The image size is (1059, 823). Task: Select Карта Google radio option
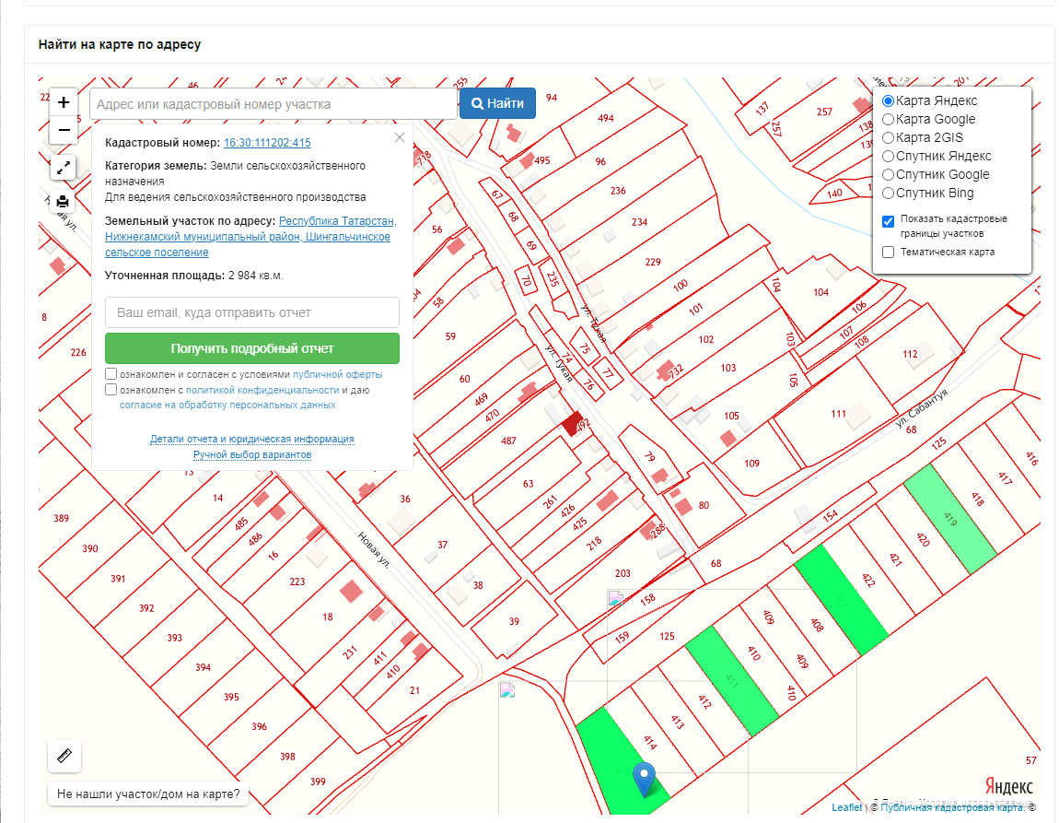tap(888, 119)
